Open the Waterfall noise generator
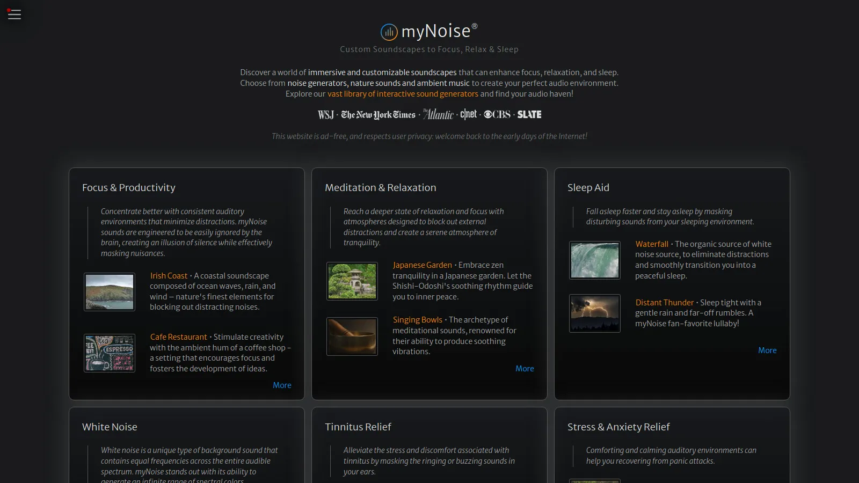 point(652,244)
